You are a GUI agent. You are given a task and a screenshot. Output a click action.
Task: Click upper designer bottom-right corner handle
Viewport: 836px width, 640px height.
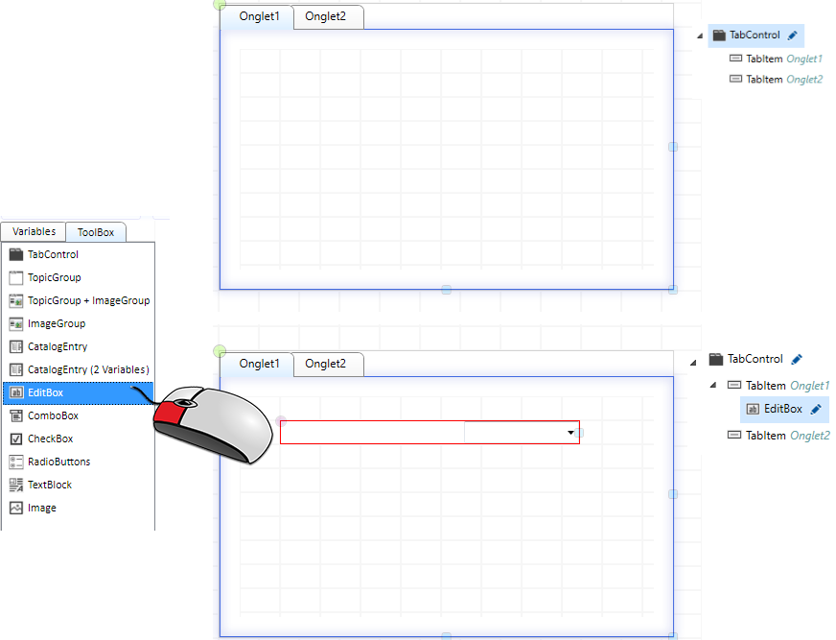pyautogui.click(x=673, y=290)
